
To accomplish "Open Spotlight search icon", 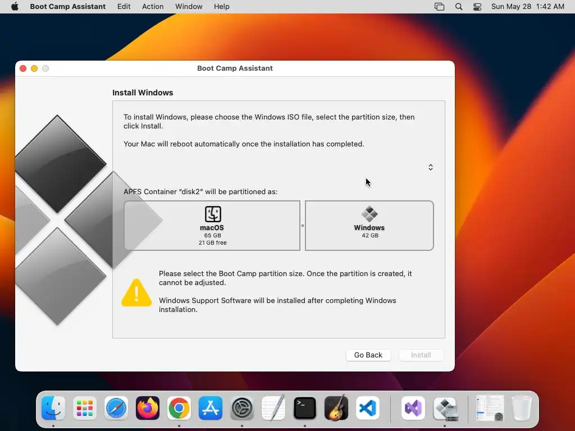I will (458, 7).
